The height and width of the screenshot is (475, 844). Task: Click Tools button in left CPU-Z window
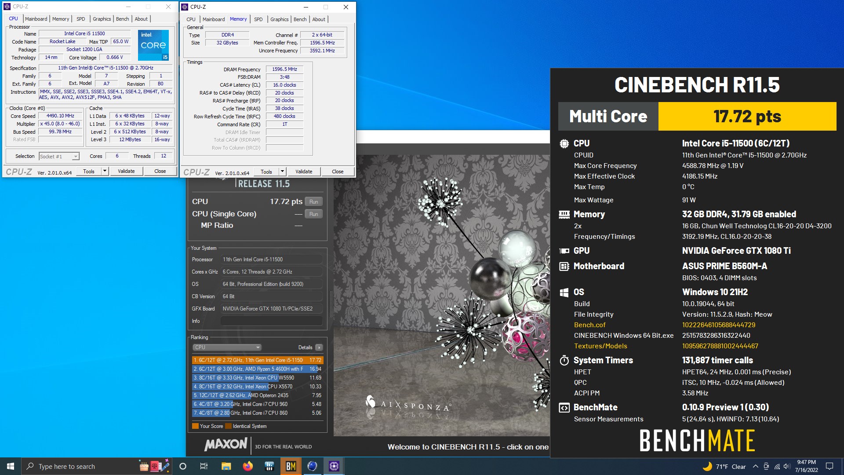pyautogui.click(x=89, y=171)
